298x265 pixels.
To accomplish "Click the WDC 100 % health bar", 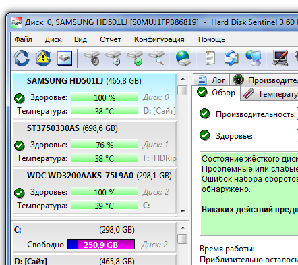I will click(105, 192).
